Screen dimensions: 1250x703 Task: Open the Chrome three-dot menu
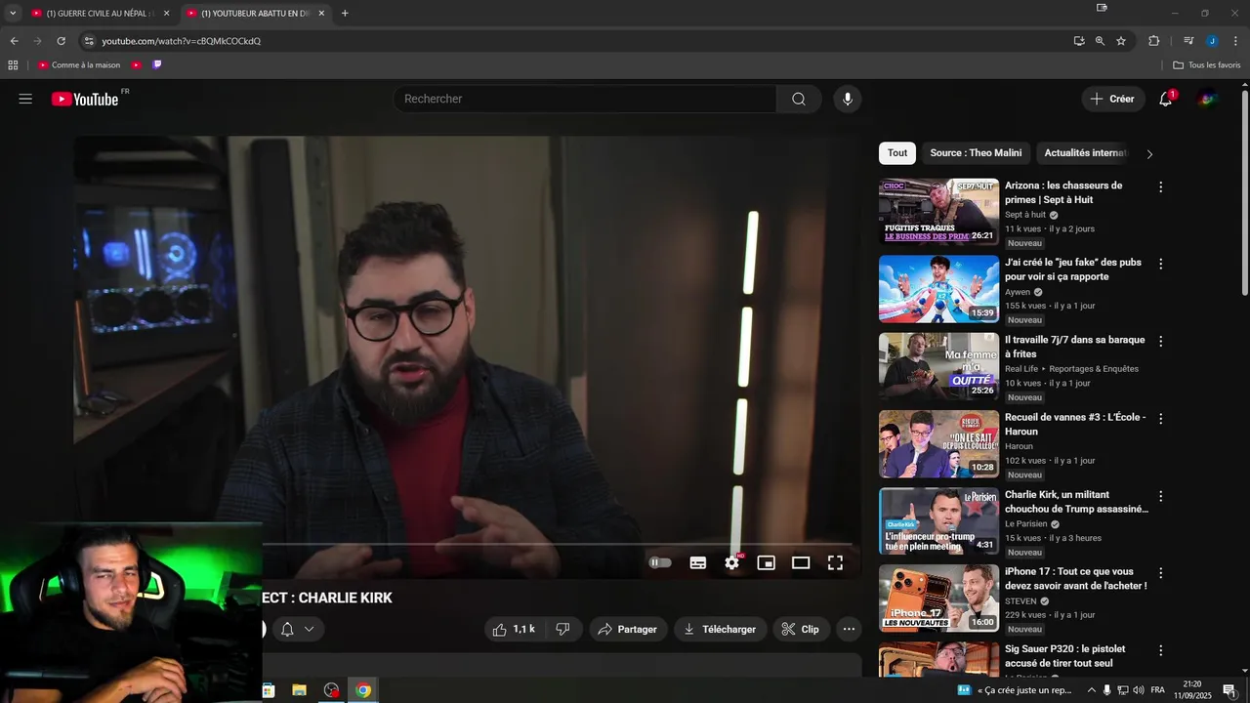click(x=1236, y=41)
